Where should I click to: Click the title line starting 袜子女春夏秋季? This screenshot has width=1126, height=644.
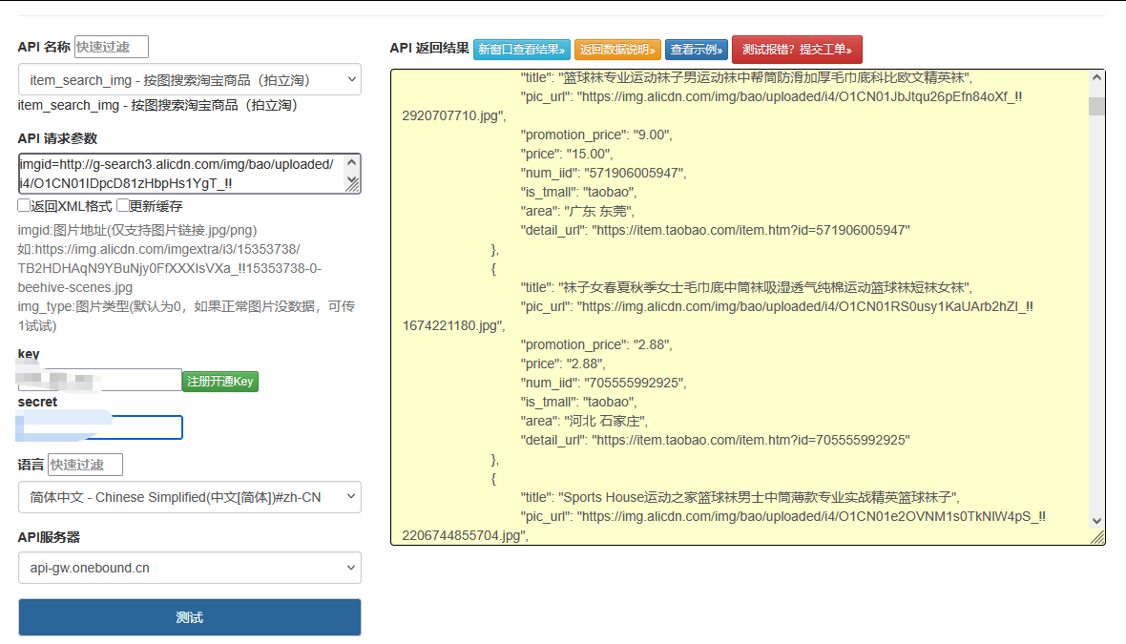[747, 288]
